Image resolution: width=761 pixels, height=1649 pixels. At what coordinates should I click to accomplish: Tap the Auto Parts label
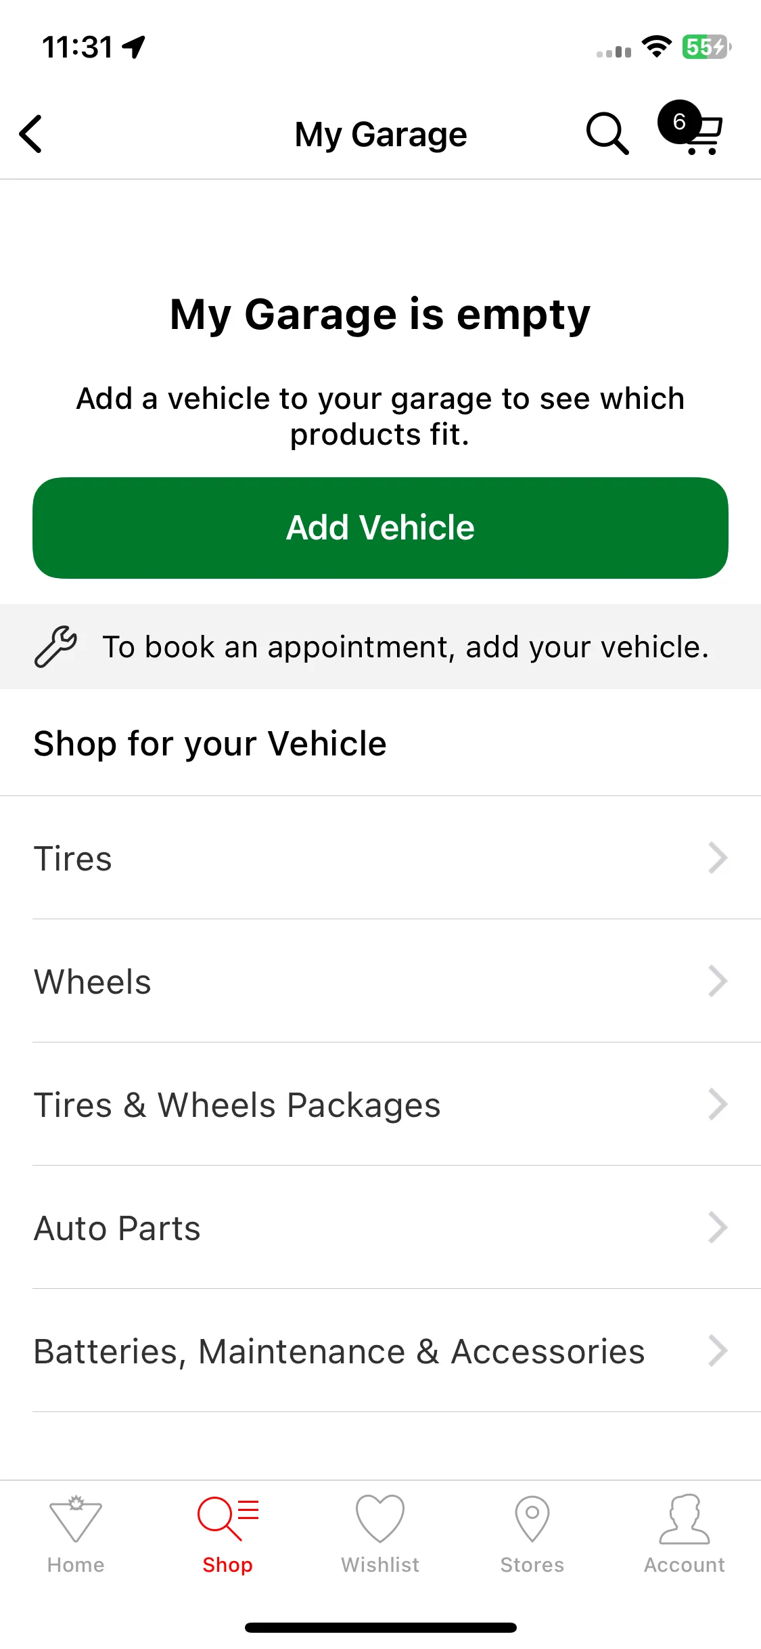(x=117, y=1229)
